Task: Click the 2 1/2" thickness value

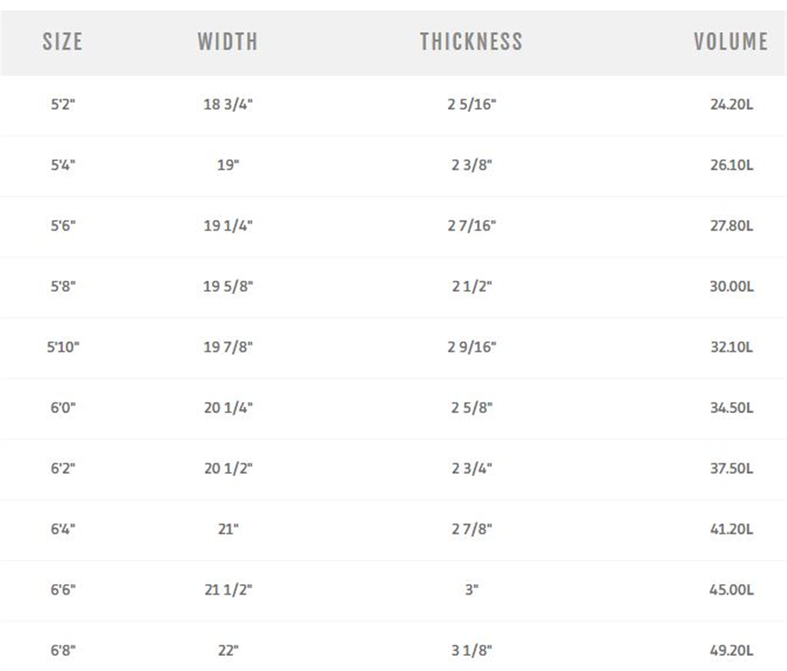Action: pyautogui.click(x=472, y=287)
